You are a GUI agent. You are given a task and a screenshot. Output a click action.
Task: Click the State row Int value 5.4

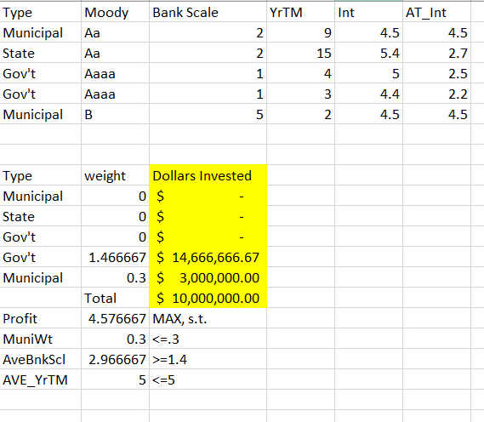tap(368, 53)
